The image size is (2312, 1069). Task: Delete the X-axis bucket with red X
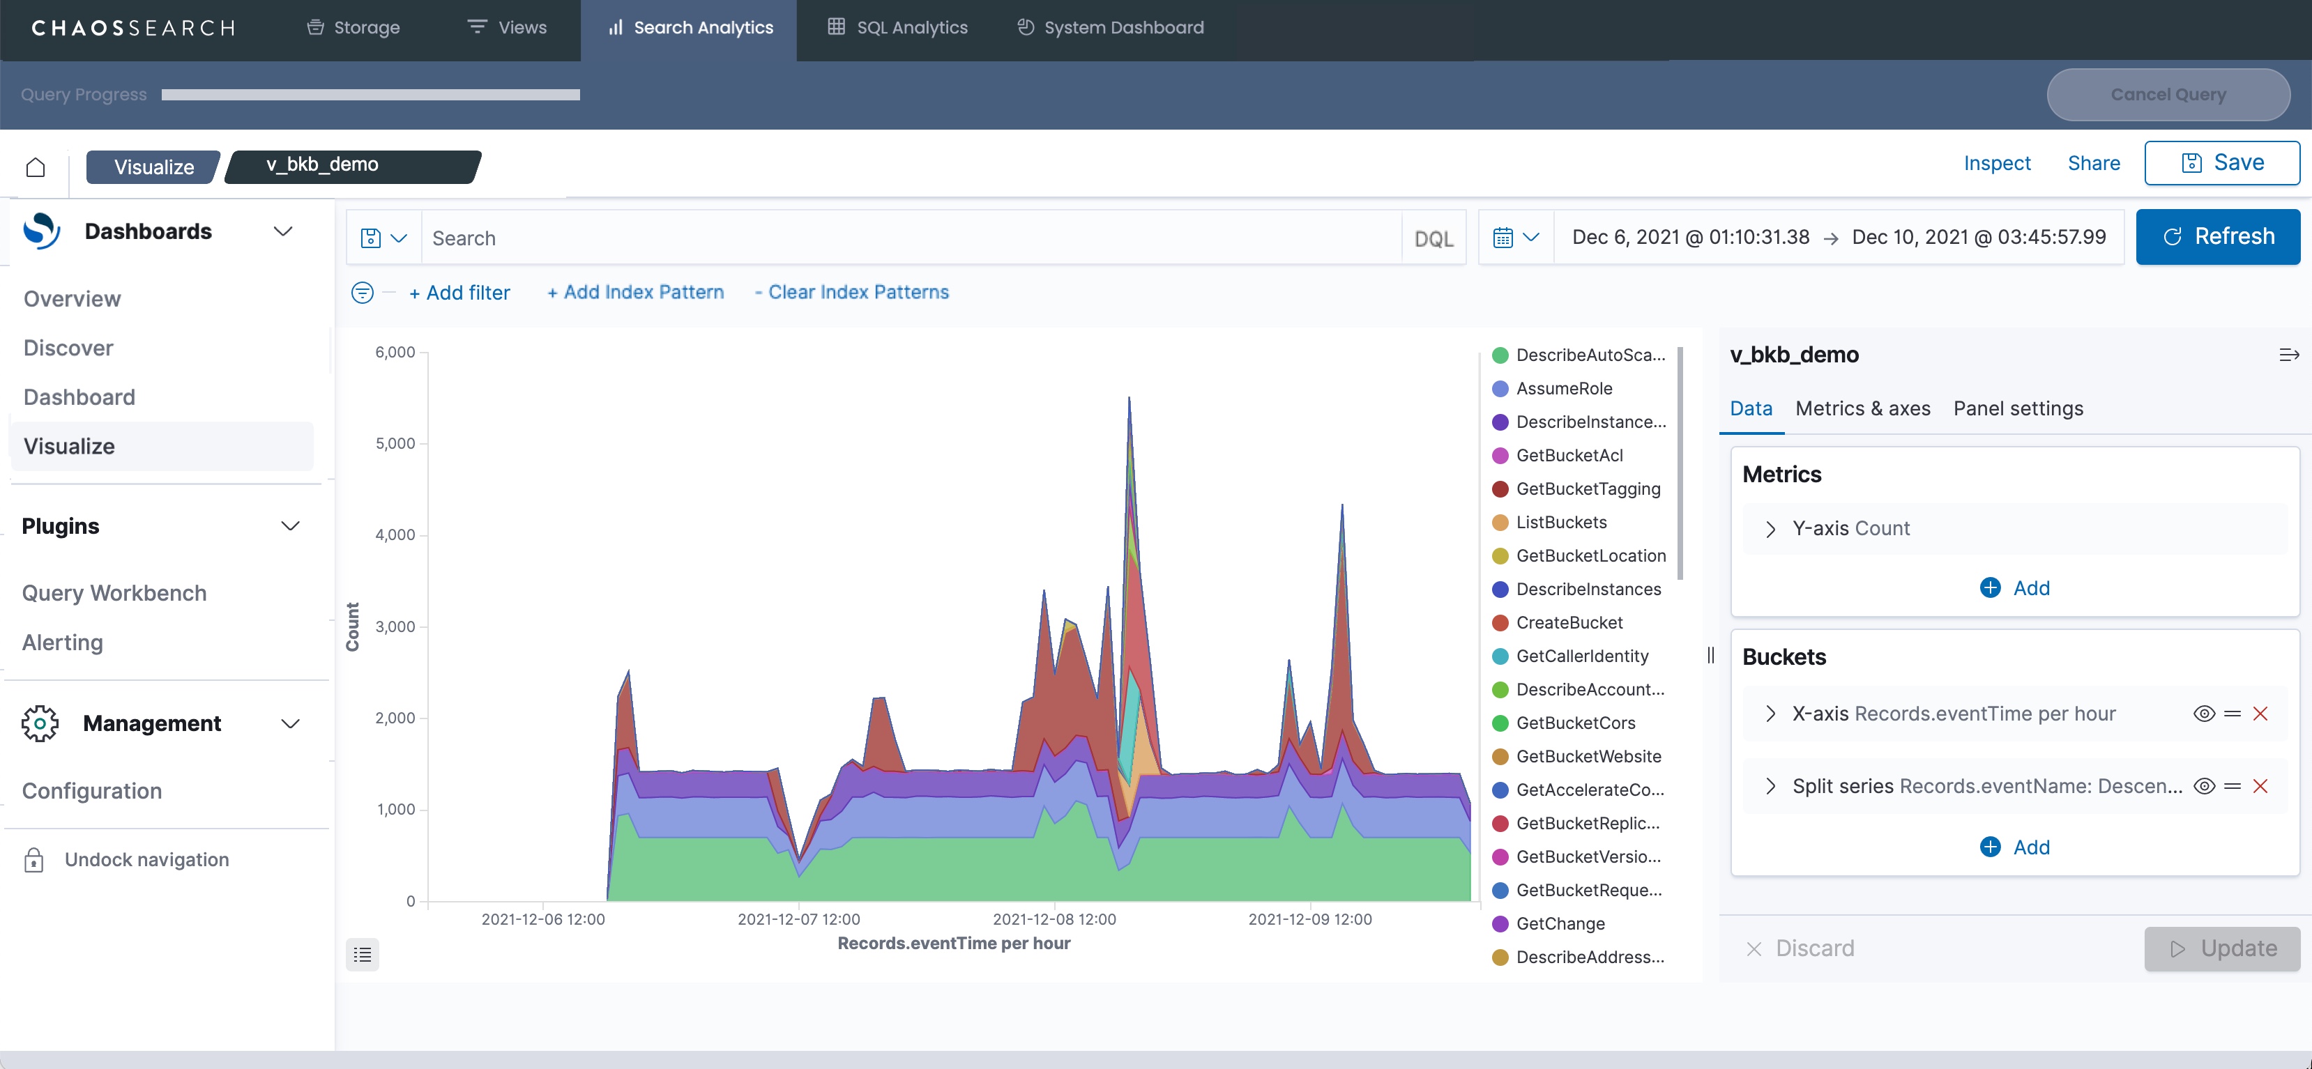[x=2260, y=714]
